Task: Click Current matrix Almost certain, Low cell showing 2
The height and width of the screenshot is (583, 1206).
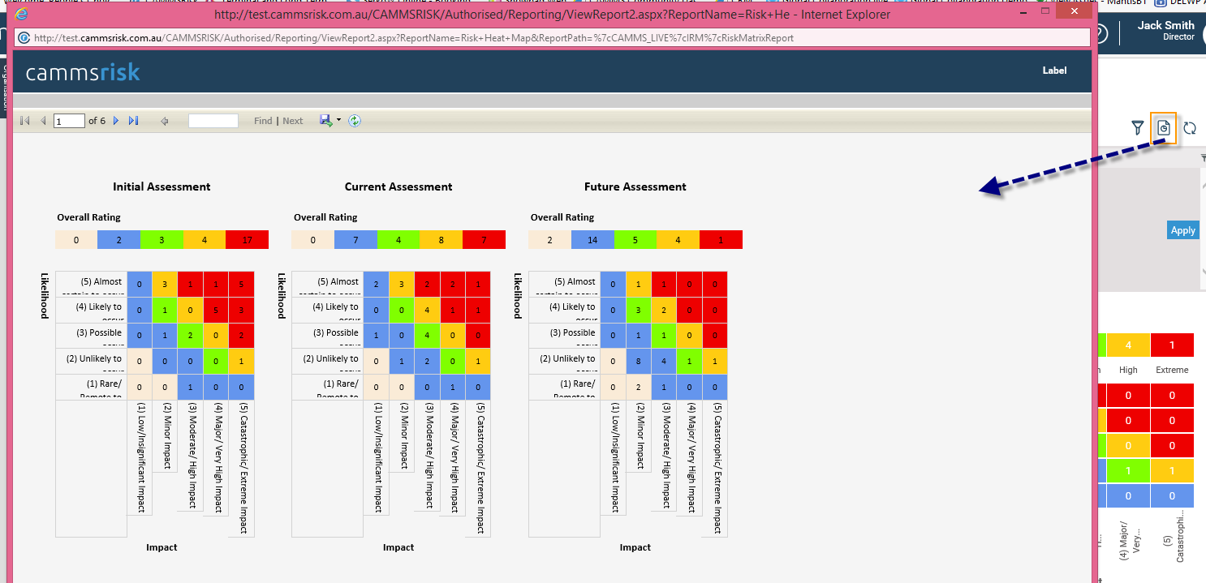Action: tap(377, 284)
